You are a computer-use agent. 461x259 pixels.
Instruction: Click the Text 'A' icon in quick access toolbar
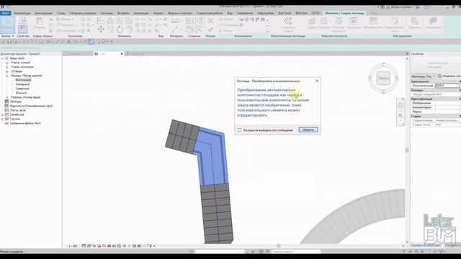69,42
